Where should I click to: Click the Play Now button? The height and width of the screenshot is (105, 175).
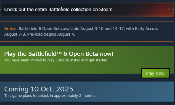coord(155,73)
